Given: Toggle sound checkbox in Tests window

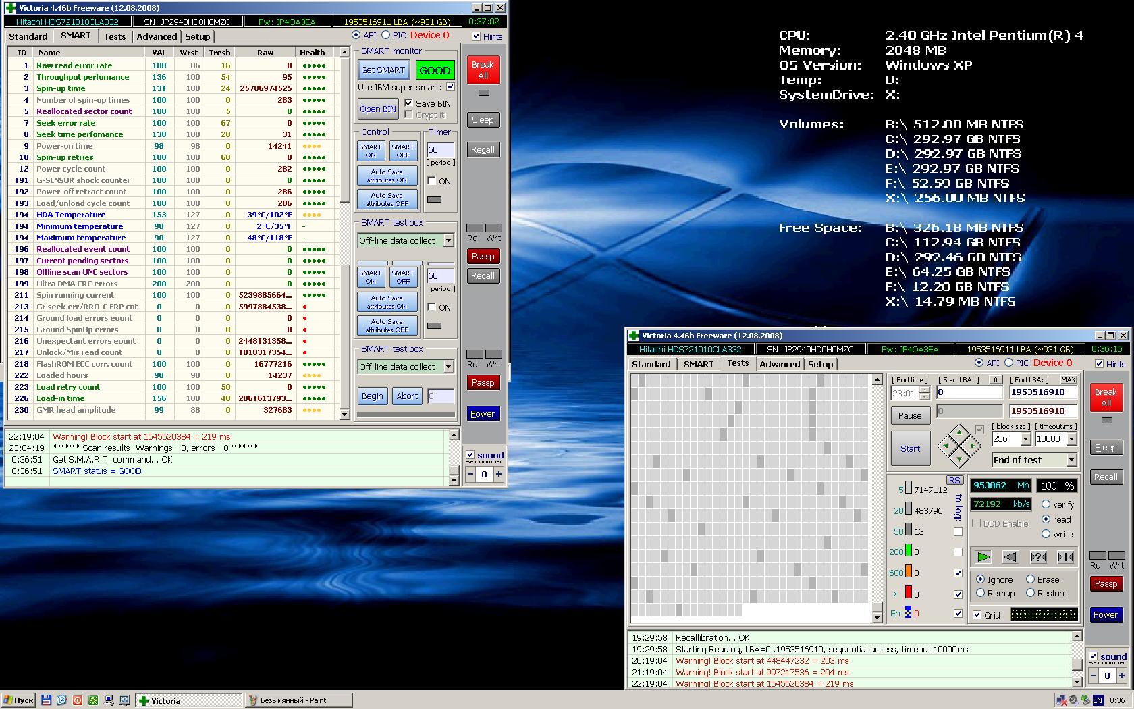Looking at the screenshot, I should [1093, 656].
